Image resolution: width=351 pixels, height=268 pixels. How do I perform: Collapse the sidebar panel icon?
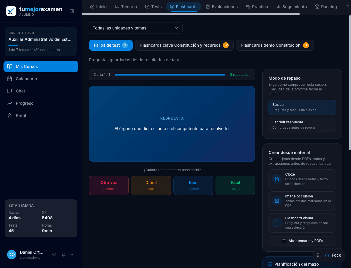[x=72, y=11]
